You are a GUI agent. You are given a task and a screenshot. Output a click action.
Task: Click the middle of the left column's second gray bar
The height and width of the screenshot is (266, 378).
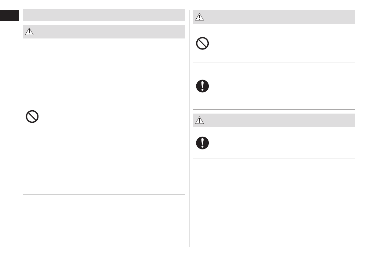click(104, 32)
